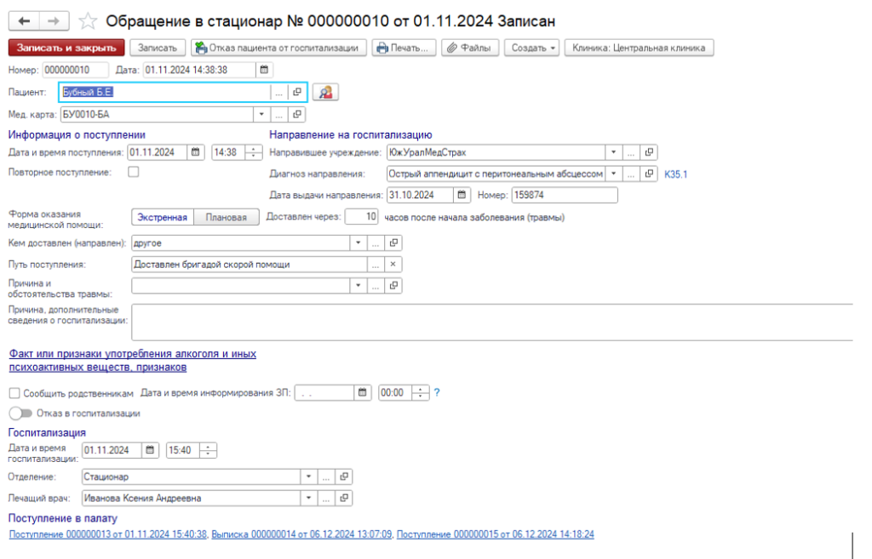
Task: Open the 'Печать...' button
Action: pos(404,48)
